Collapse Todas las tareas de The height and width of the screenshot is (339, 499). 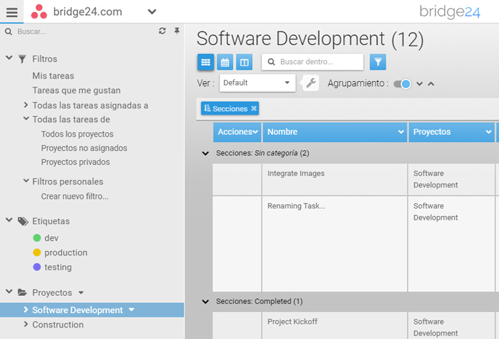click(x=26, y=119)
